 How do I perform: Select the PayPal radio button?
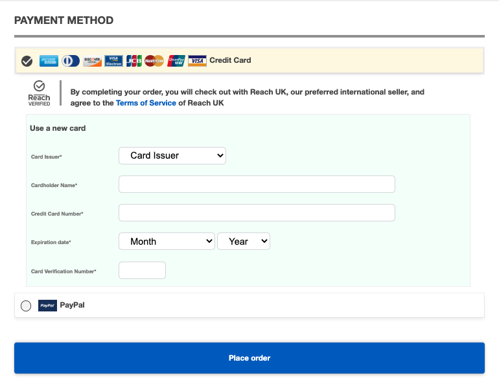tap(26, 306)
